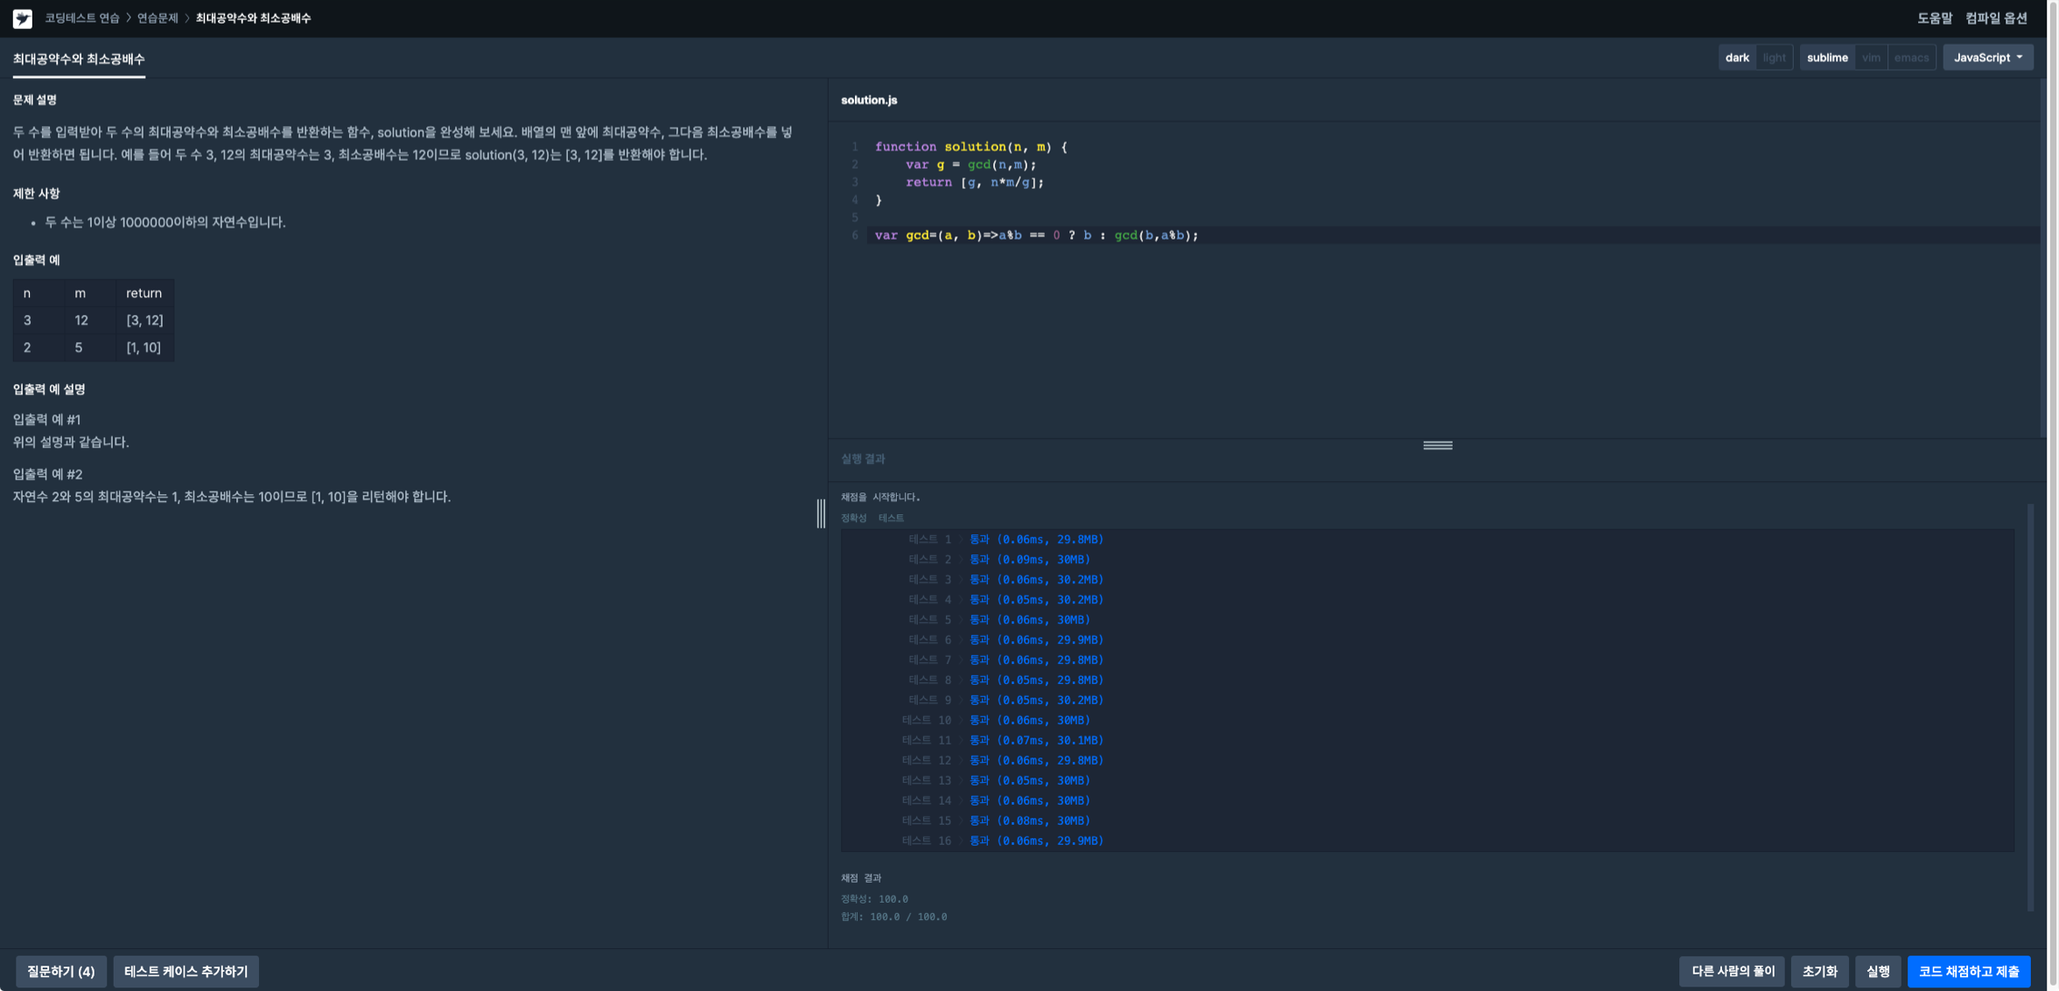
Task: Switch editor theme to light
Action: 1774,58
